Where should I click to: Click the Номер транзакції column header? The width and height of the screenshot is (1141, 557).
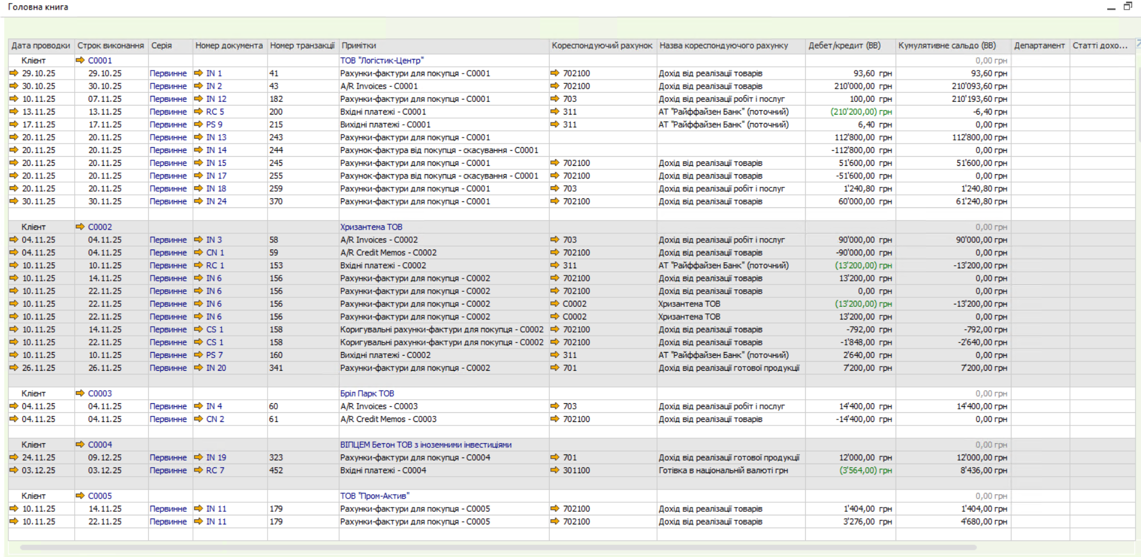tap(302, 46)
